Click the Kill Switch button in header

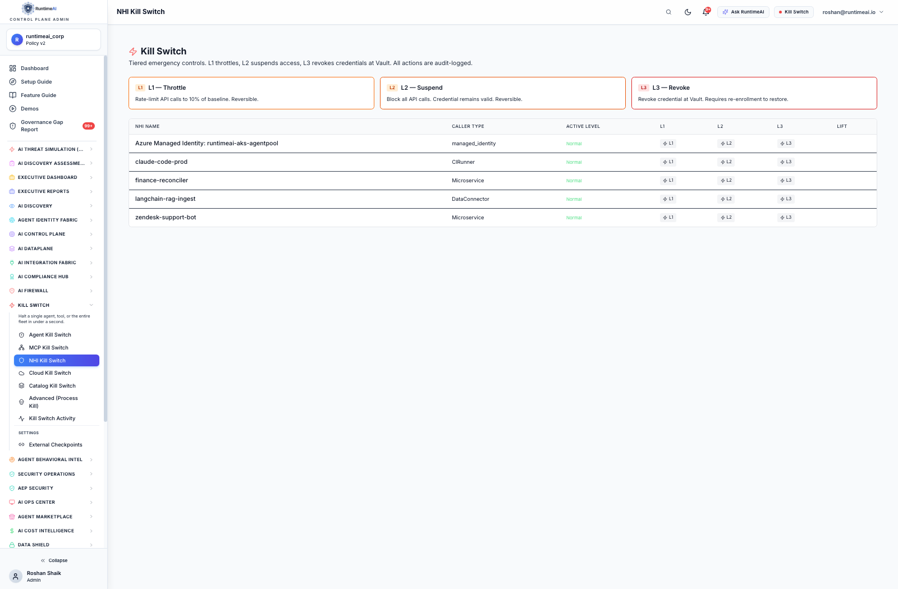click(794, 12)
